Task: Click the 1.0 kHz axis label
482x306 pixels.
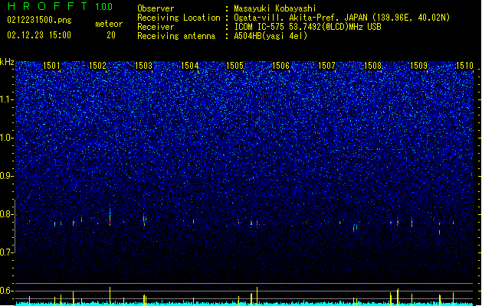Action: tap(7, 138)
